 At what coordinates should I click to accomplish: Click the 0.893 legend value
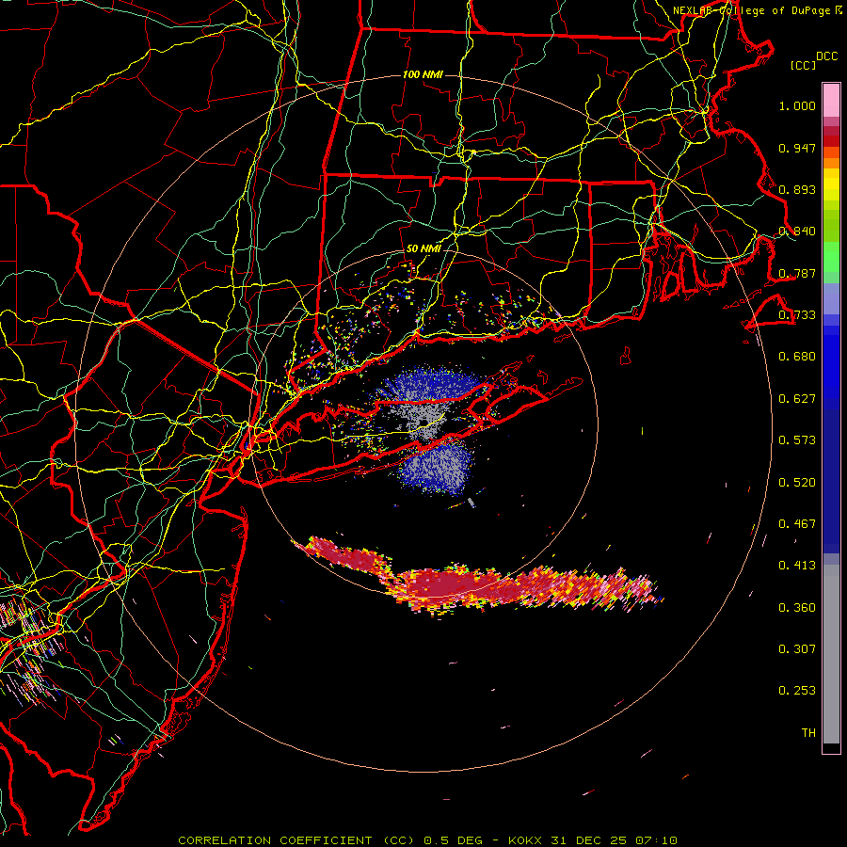coord(797,189)
